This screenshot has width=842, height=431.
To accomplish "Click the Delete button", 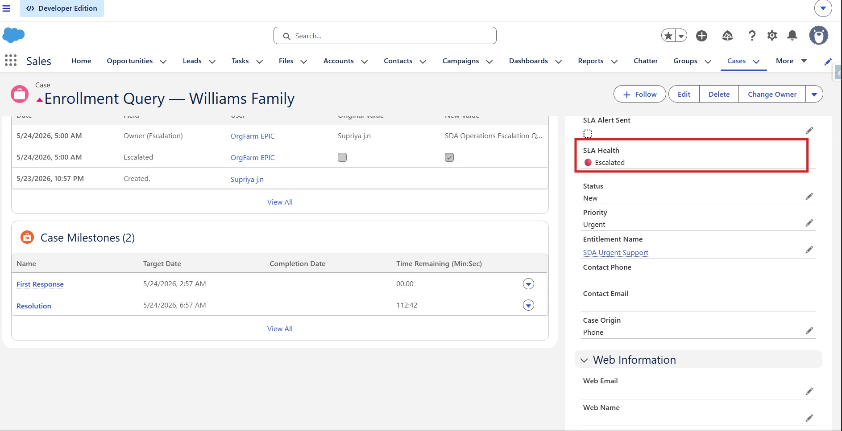I will (719, 94).
